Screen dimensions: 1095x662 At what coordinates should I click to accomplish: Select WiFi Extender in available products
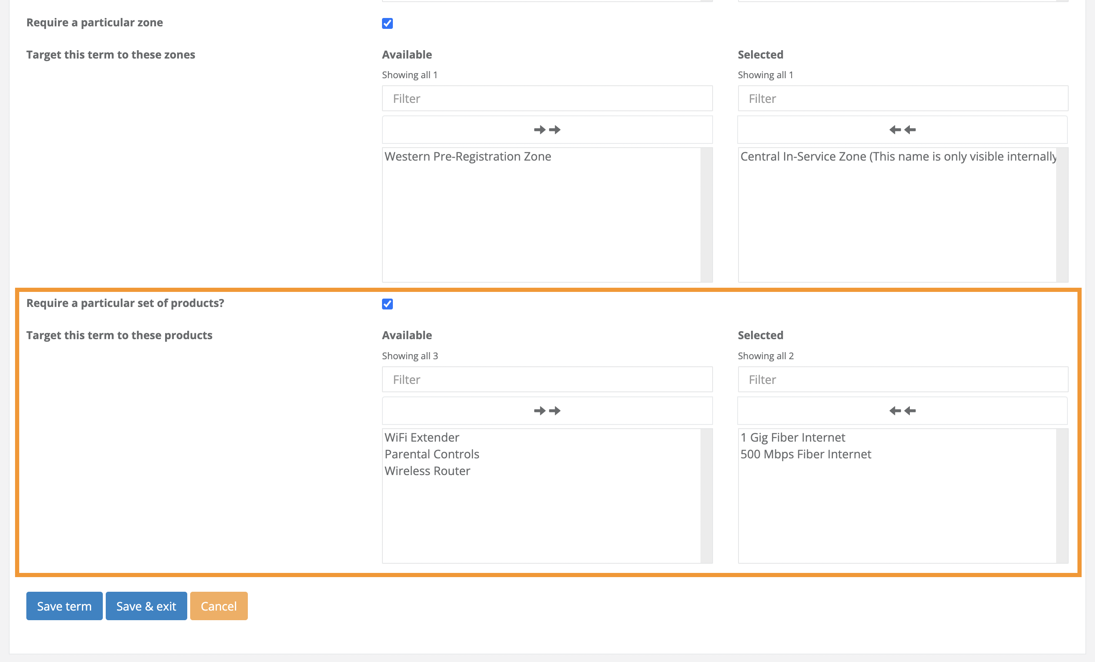click(x=422, y=437)
